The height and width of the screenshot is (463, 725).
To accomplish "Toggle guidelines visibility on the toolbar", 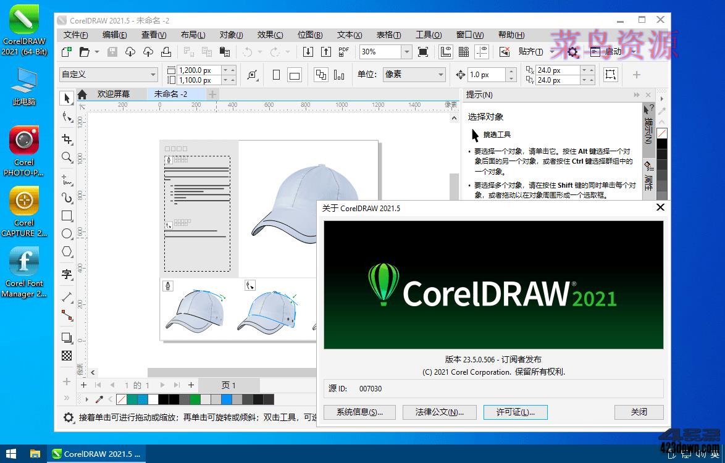I will coord(482,52).
